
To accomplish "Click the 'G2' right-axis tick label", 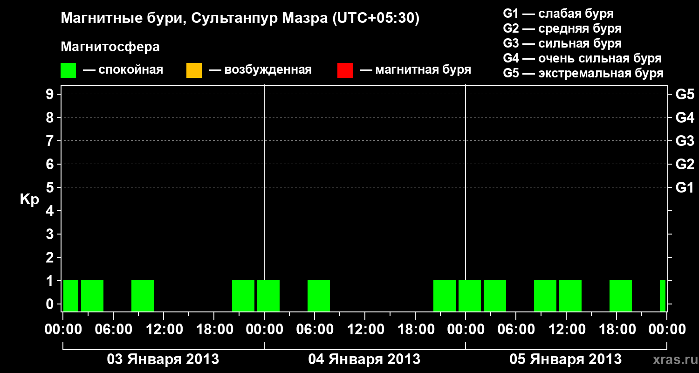I will click(x=685, y=164).
